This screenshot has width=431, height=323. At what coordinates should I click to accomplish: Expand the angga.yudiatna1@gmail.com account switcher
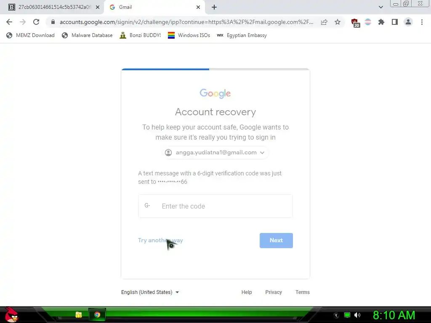point(215,152)
